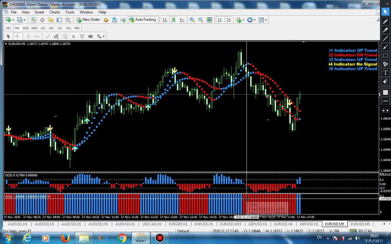The image size is (391, 244).
Task: Click the New Order button
Action: pyautogui.click(x=88, y=20)
